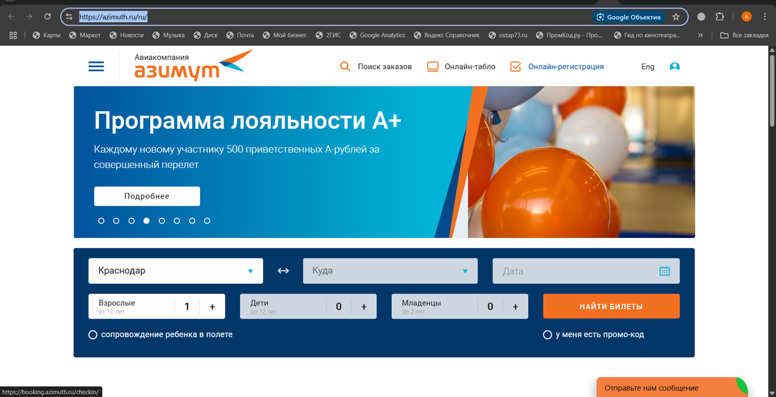
Task: Go forward in browser history
Action: coord(29,17)
